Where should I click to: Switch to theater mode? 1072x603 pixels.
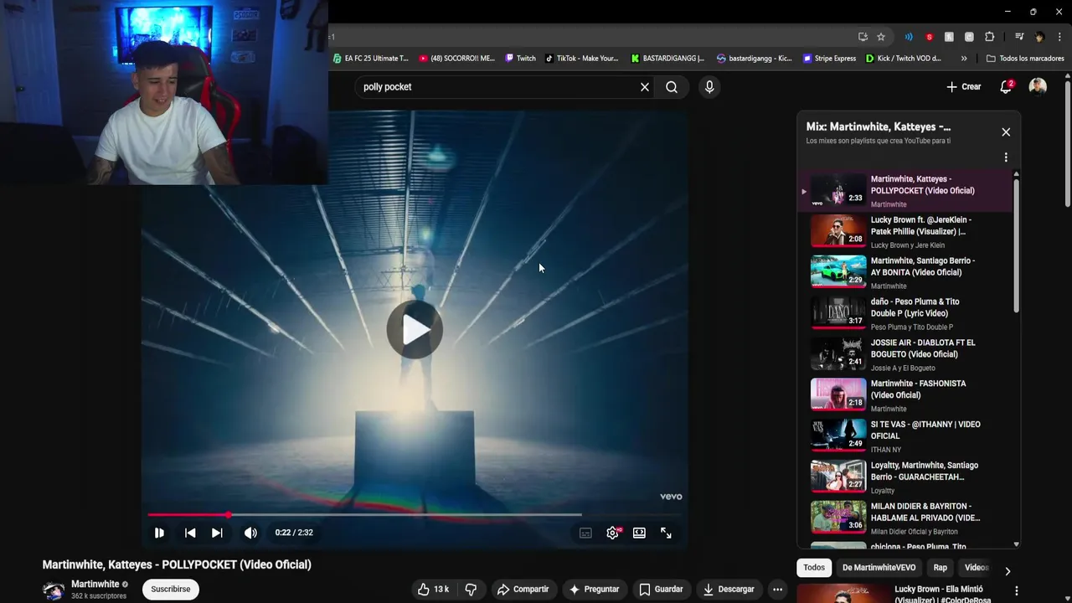639,533
